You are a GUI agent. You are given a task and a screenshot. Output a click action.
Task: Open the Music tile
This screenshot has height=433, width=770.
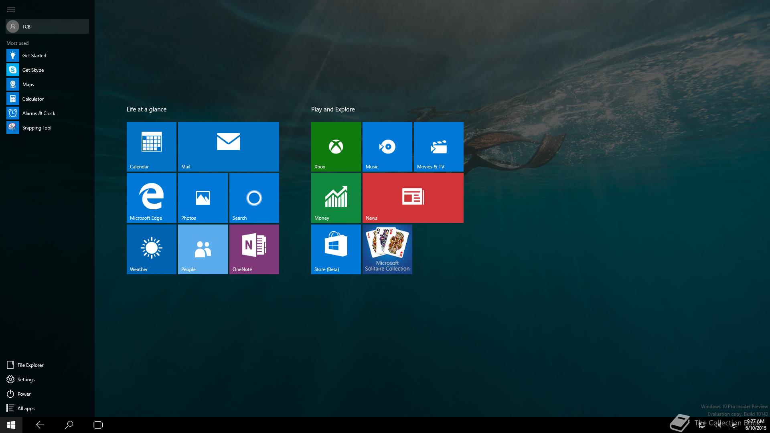[x=387, y=147]
